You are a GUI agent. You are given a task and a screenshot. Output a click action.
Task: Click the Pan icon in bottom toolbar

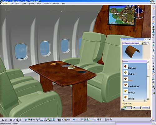pyautogui.click(x=32, y=120)
